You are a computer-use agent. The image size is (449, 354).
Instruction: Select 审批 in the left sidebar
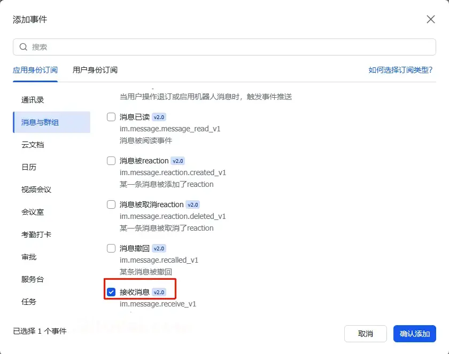[x=29, y=257]
